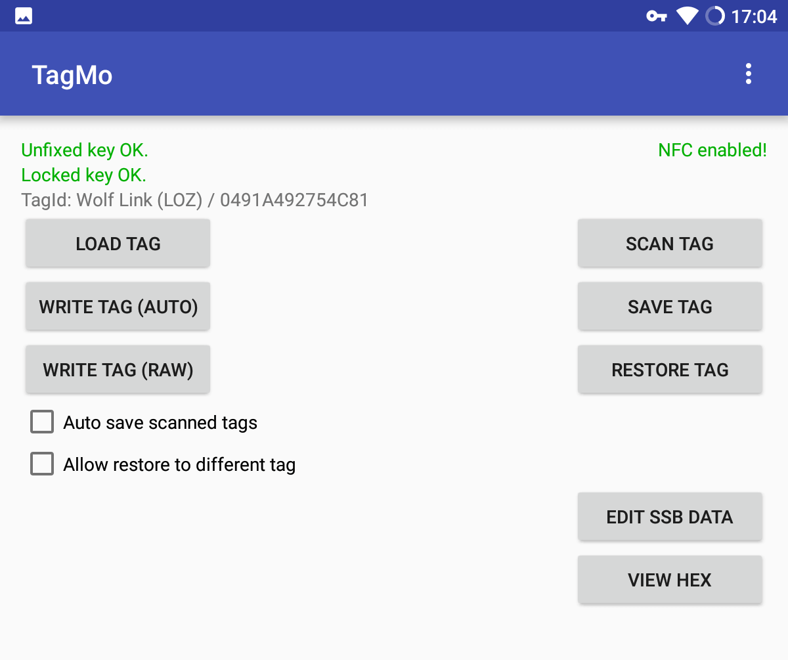Tap the 17:04 clock in status bar

tap(754, 16)
